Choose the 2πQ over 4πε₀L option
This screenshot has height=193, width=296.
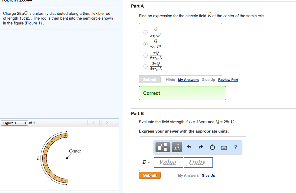[146, 66]
